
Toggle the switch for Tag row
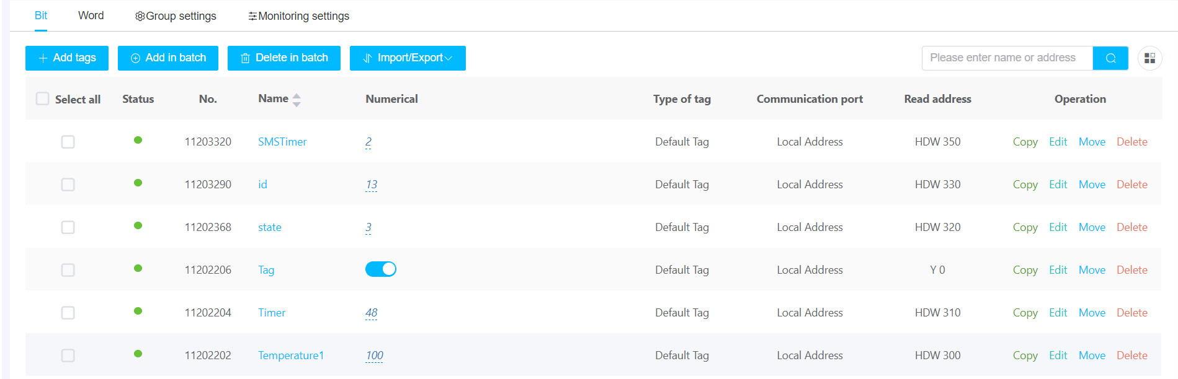(x=380, y=269)
